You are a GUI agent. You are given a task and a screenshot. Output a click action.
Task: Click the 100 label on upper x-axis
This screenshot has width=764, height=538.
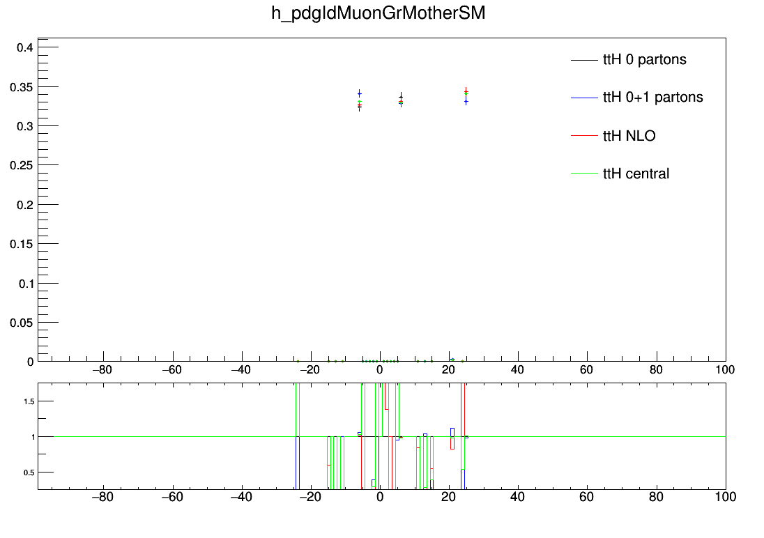coord(725,370)
